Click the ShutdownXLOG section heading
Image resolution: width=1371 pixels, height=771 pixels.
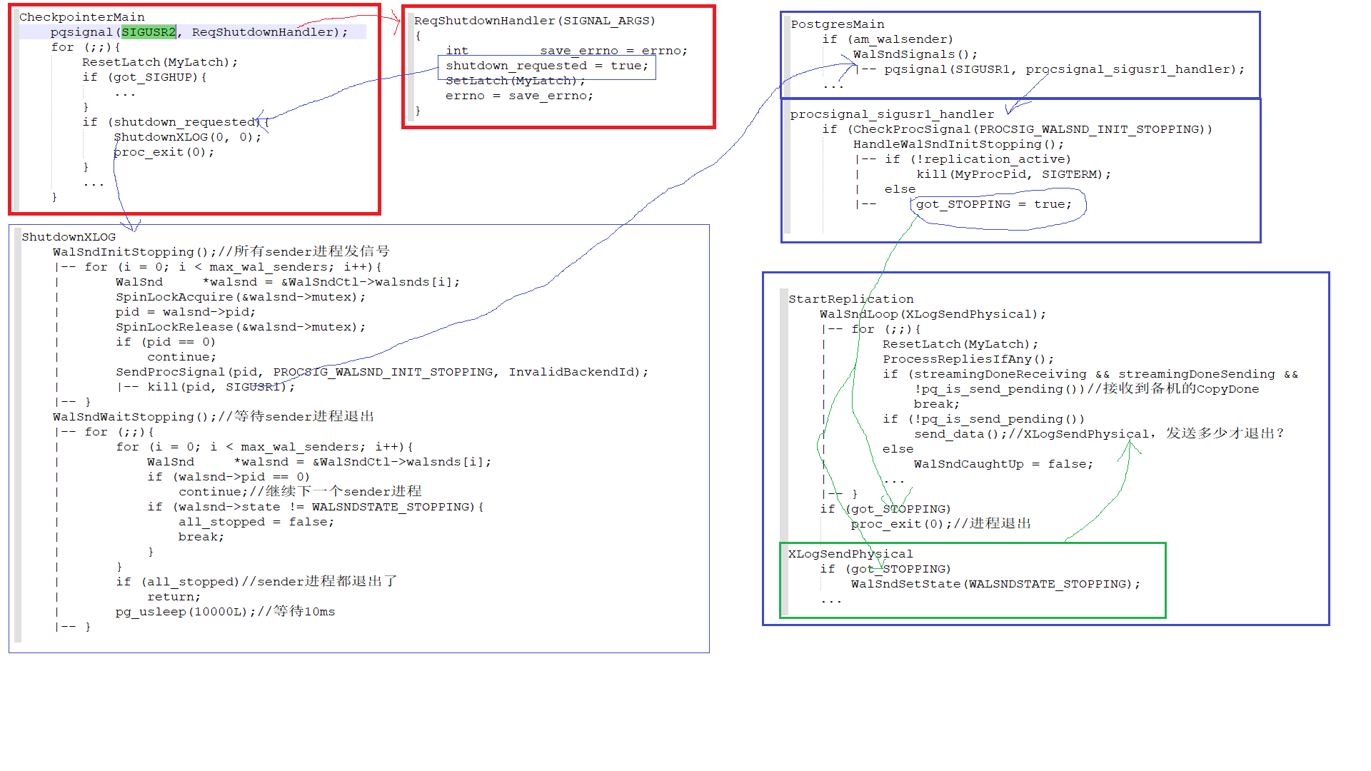69,237
